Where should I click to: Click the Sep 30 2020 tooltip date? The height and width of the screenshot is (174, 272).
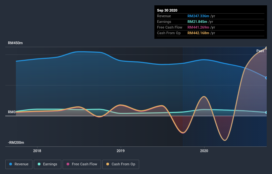(x=167, y=10)
